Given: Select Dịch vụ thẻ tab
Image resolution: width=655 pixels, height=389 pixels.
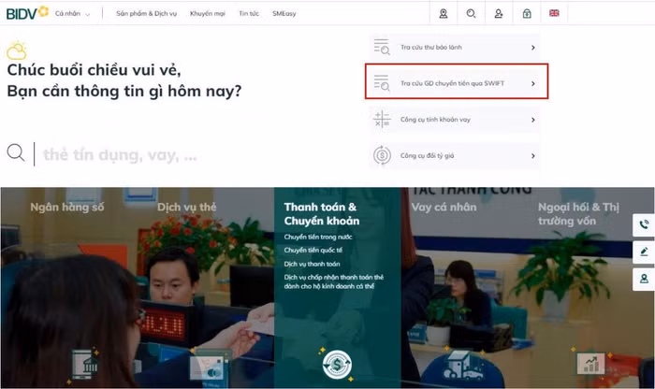Looking at the screenshot, I should 187,207.
